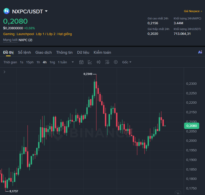The height and width of the screenshot is (195, 205).
Task: Click the NXPC coin logo icon
Action: [7, 11]
